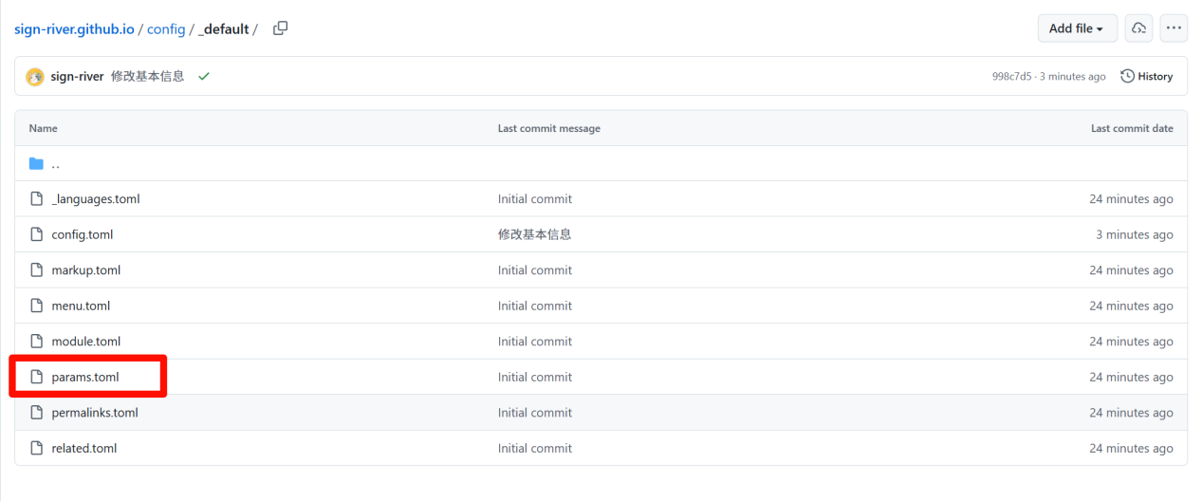
Task: Click the file icon beside related.toml
Action: [36, 448]
